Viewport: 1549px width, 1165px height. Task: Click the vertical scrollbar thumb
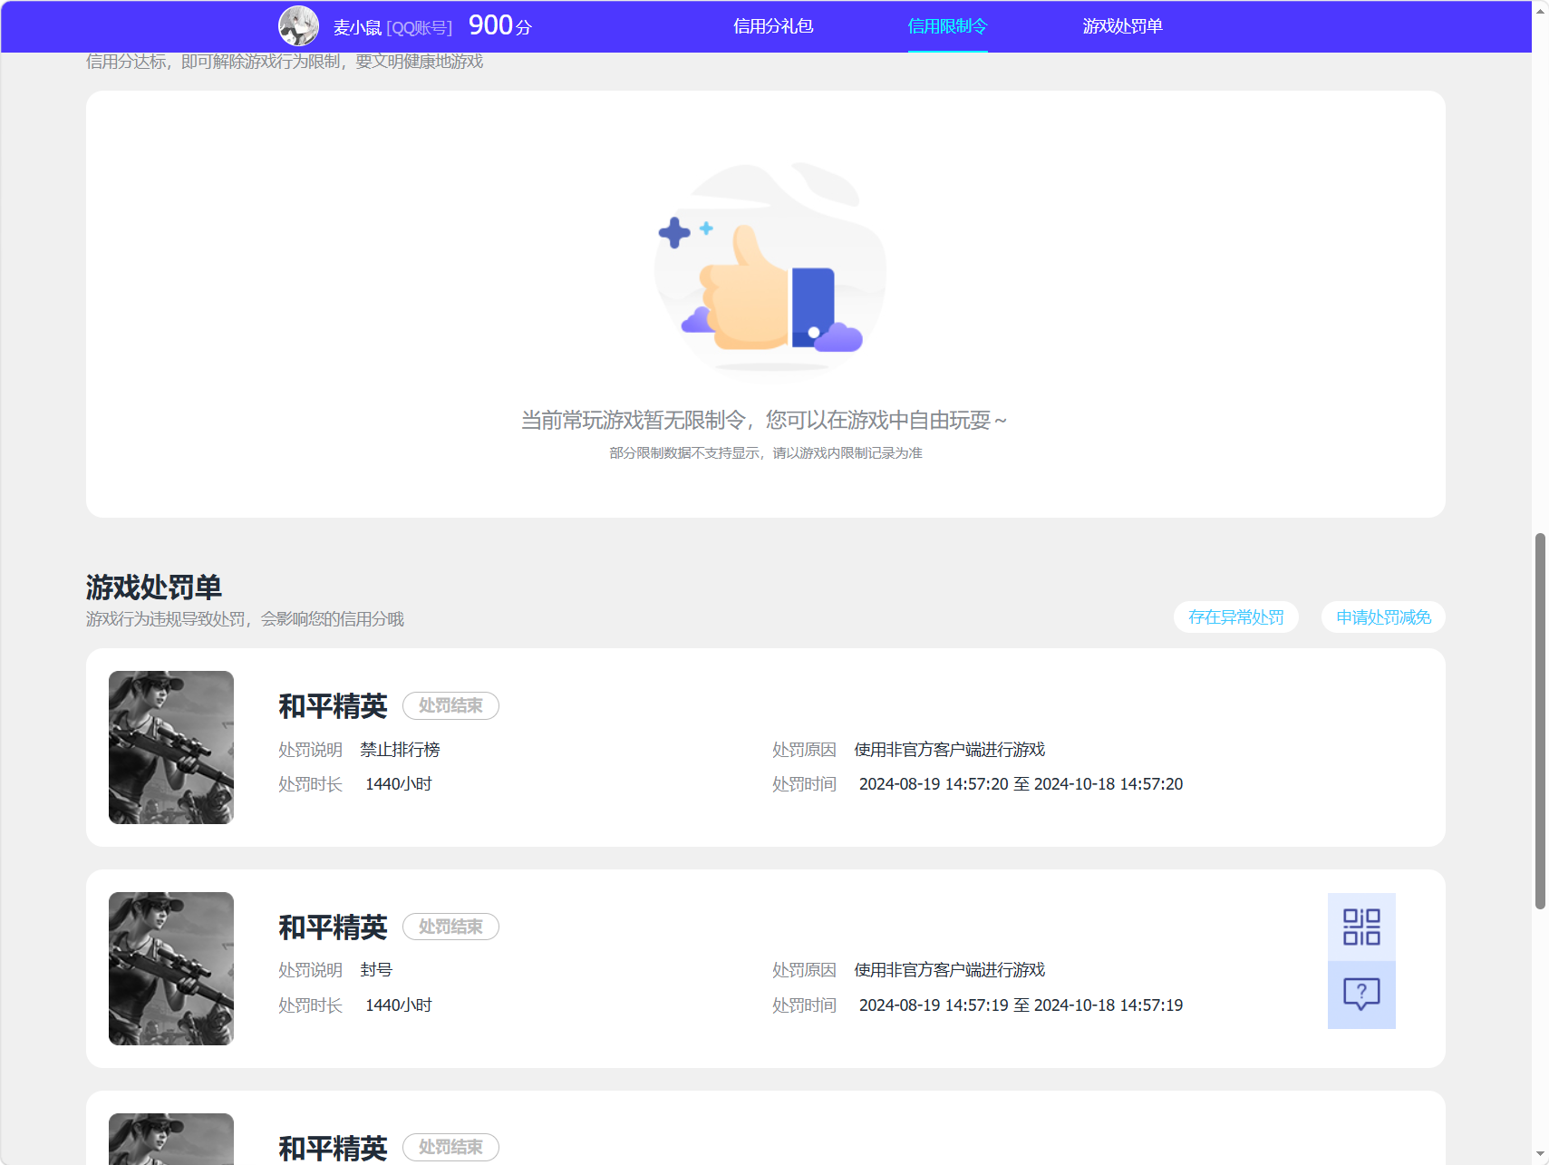click(x=1540, y=721)
